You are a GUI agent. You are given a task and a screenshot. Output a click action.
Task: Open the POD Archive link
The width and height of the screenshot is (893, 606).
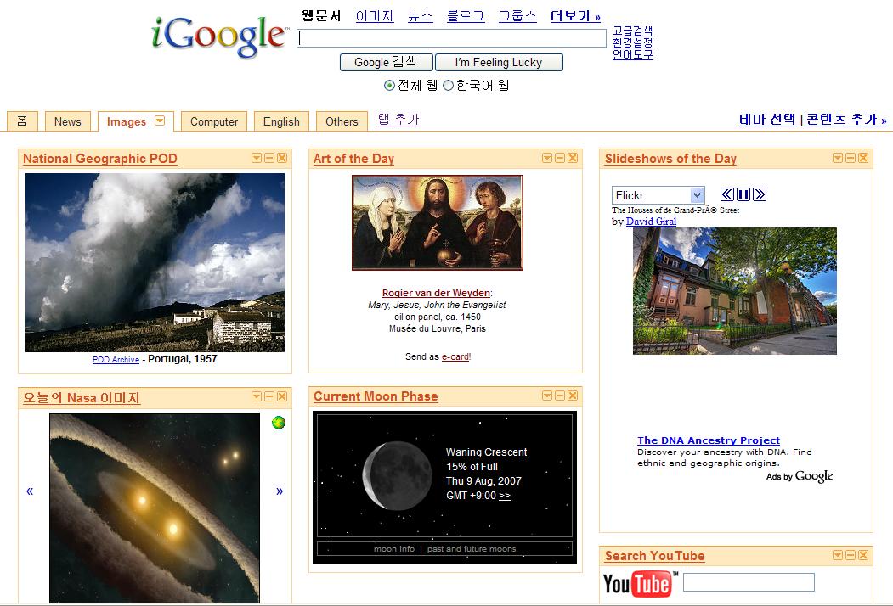pos(116,360)
